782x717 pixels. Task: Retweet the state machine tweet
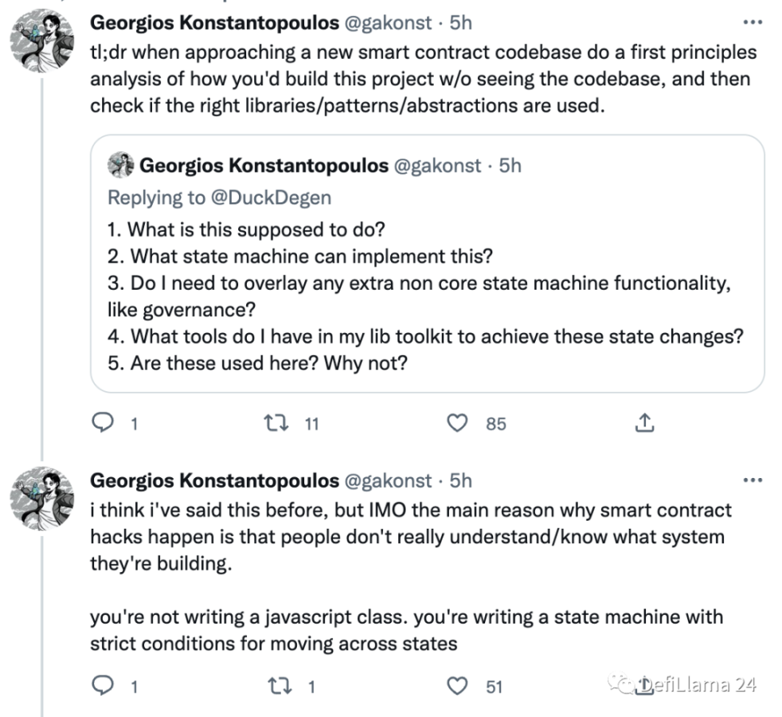277,686
